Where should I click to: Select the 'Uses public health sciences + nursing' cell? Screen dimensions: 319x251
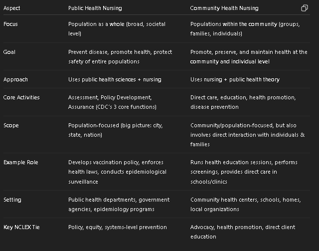[115, 79]
